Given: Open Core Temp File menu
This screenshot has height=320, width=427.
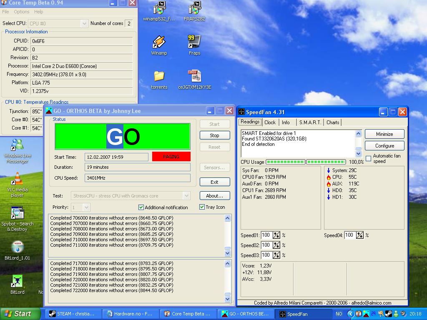Looking at the screenshot, I should click(5, 12).
